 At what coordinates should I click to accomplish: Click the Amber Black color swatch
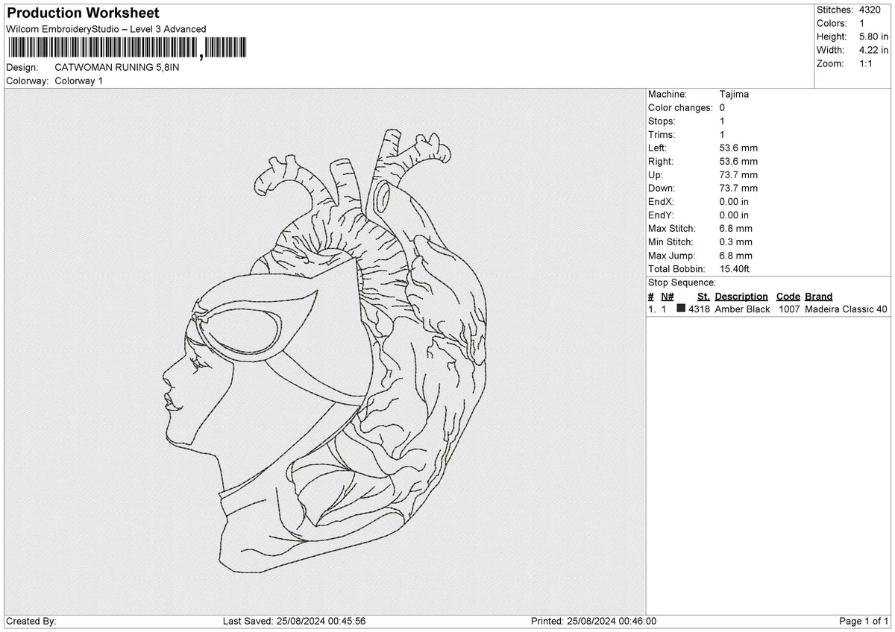tap(681, 309)
